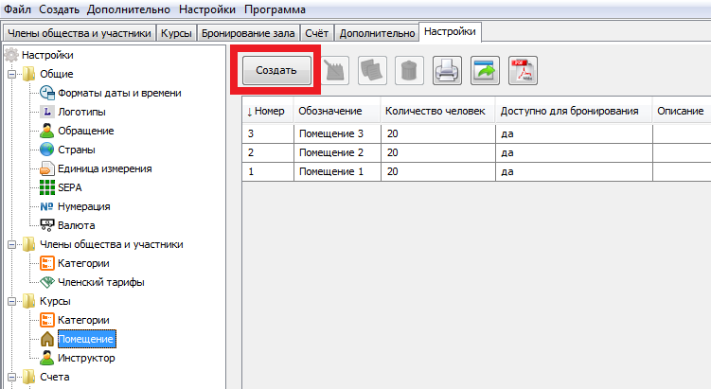Click Категории icon under Члены общества
The width and height of the screenshot is (711, 389).
click(47, 263)
